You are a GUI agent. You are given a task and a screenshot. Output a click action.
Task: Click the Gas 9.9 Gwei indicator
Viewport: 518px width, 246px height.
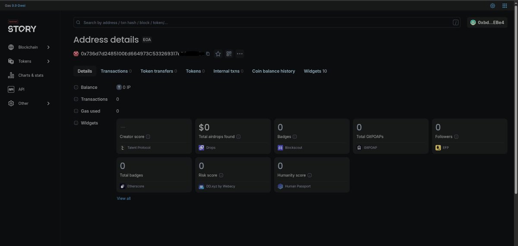pos(15,6)
